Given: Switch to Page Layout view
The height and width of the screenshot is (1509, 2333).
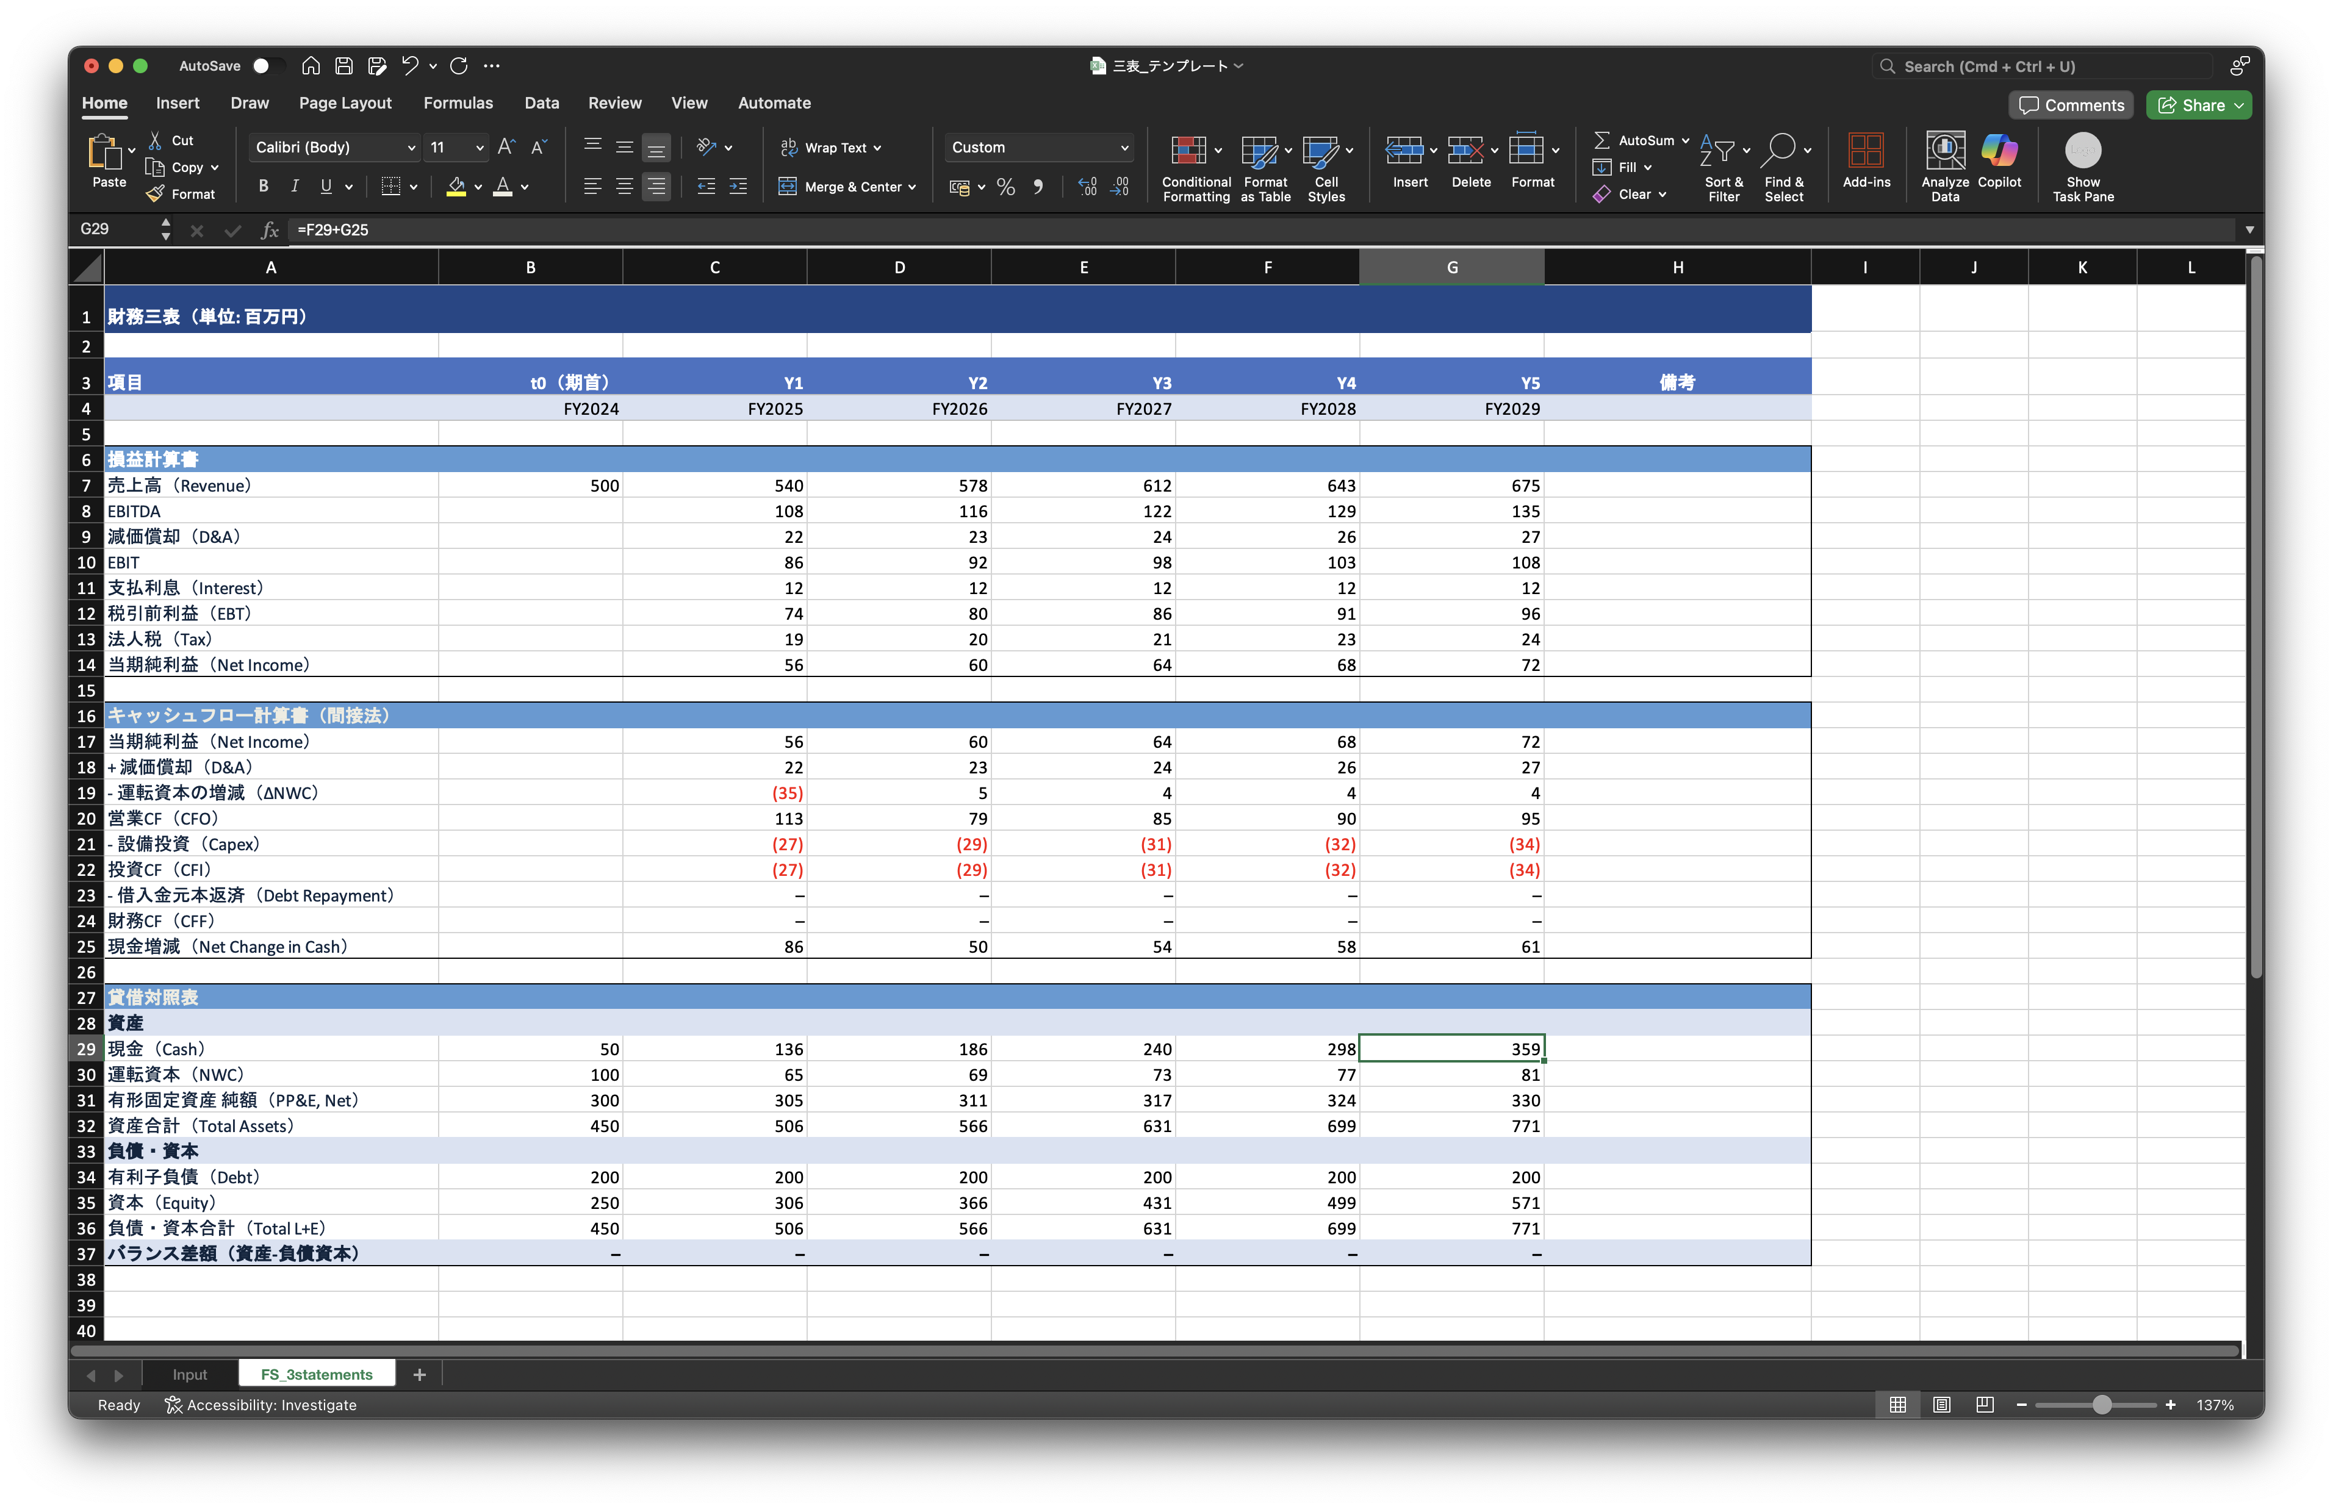Looking at the screenshot, I should [1941, 1404].
